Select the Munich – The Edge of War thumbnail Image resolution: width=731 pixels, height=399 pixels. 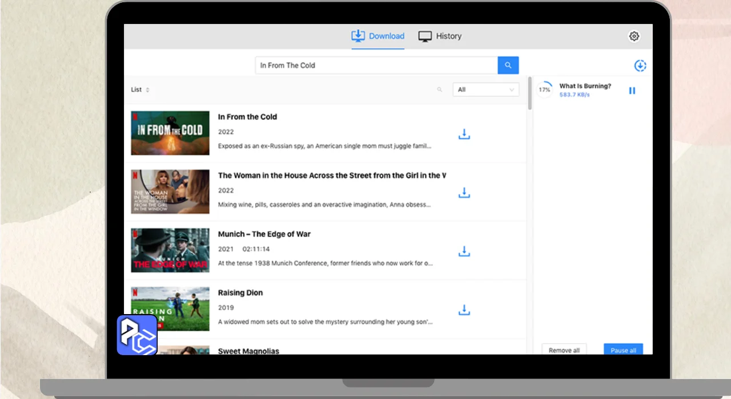tap(170, 250)
